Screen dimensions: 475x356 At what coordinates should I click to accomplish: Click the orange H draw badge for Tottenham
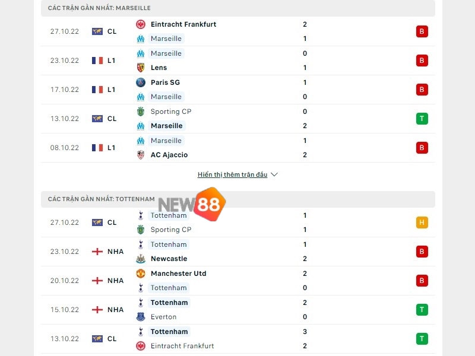click(x=422, y=223)
